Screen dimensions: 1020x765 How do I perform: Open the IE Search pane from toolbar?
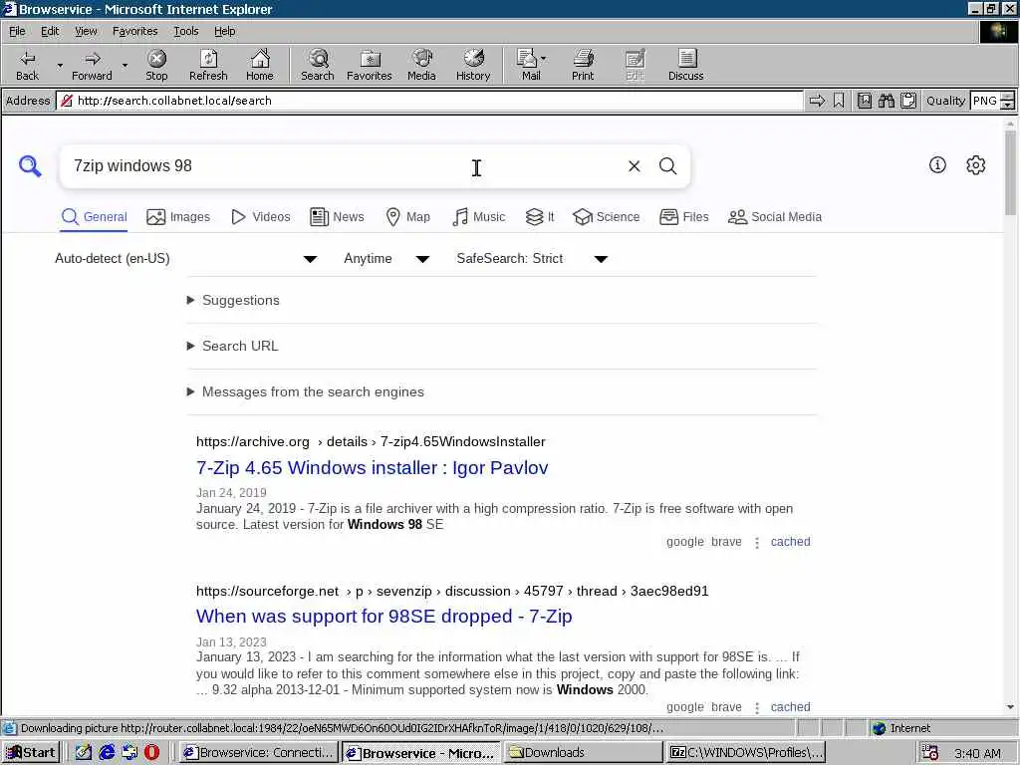[318, 65]
